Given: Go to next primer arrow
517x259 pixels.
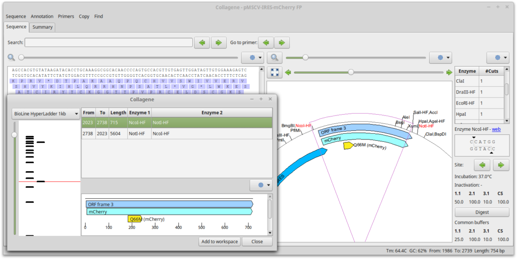Looking at the screenshot, I should [282, 42].
